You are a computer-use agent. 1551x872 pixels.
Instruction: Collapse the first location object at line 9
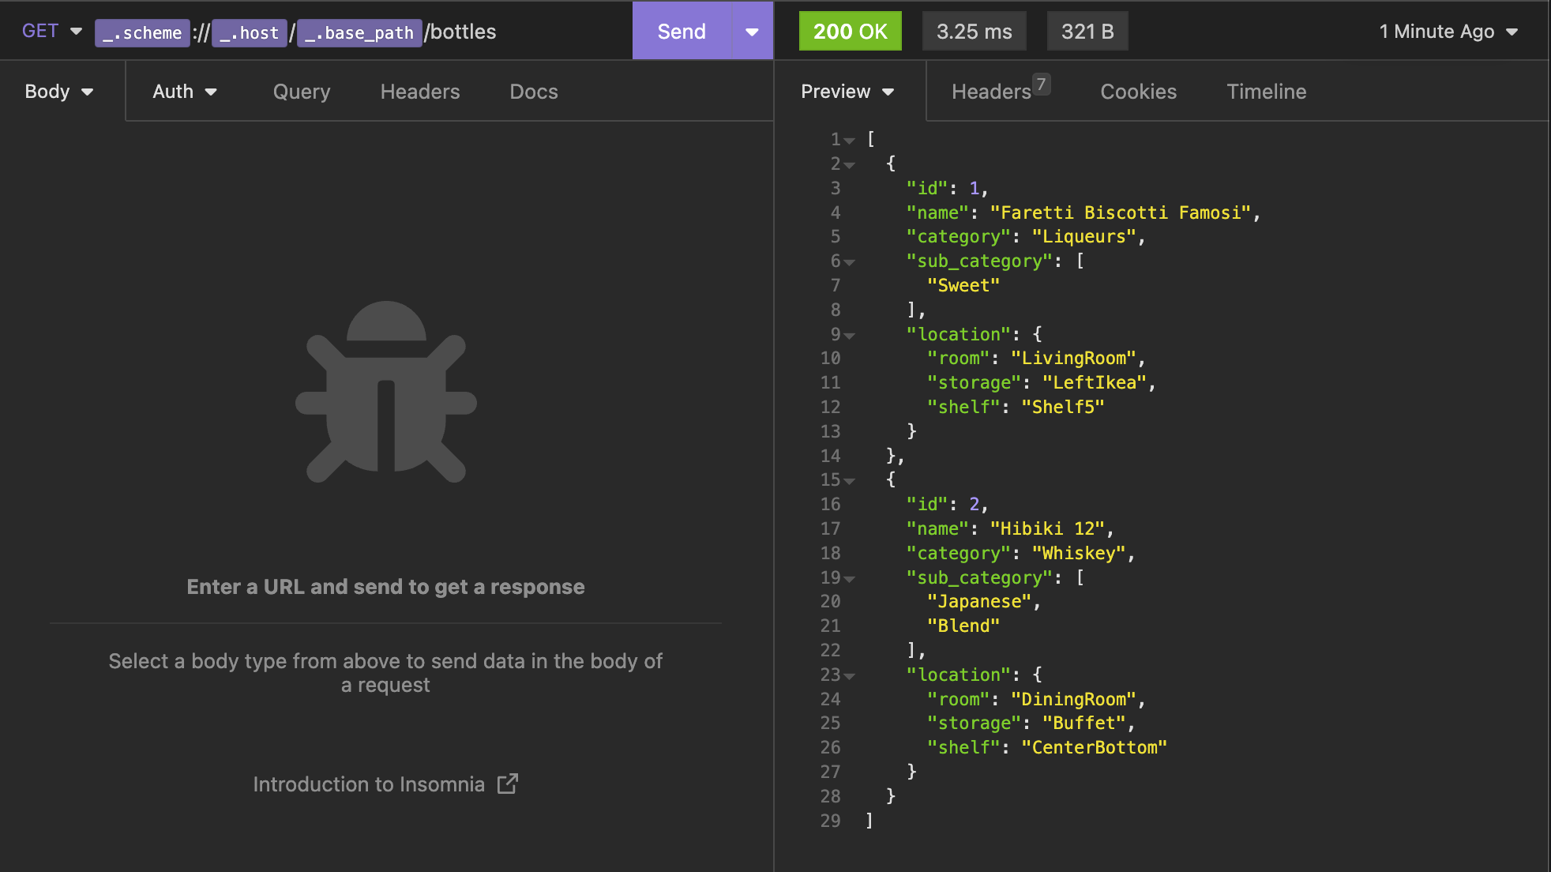850,336
